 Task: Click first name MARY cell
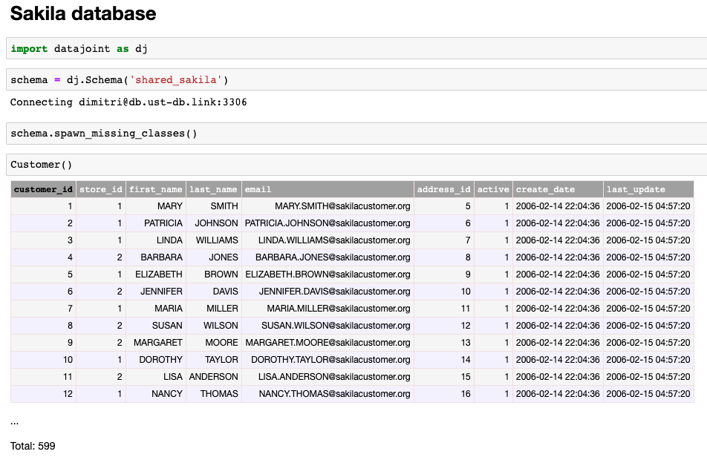pyautogui.click(x=155, y=206)
